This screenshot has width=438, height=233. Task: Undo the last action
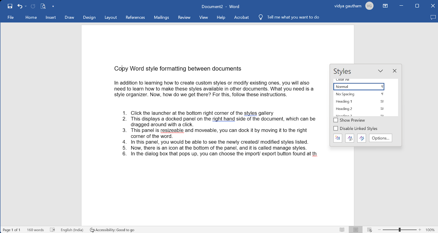coord(20,6)
